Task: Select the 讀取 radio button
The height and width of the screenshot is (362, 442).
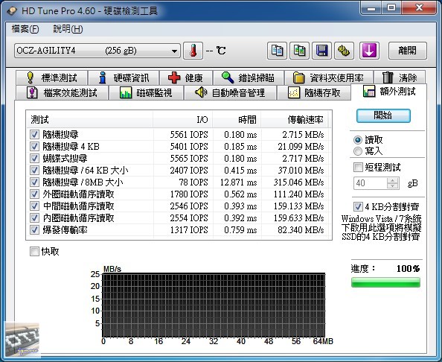Action: pos(358,140)
